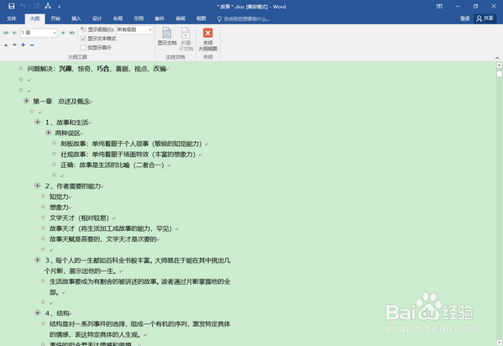
Task: Move selected item up triangle
Action: coord(6,45)
